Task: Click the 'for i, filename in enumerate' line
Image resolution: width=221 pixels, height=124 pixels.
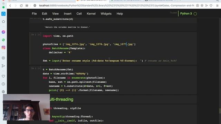Action: [74, 78]
